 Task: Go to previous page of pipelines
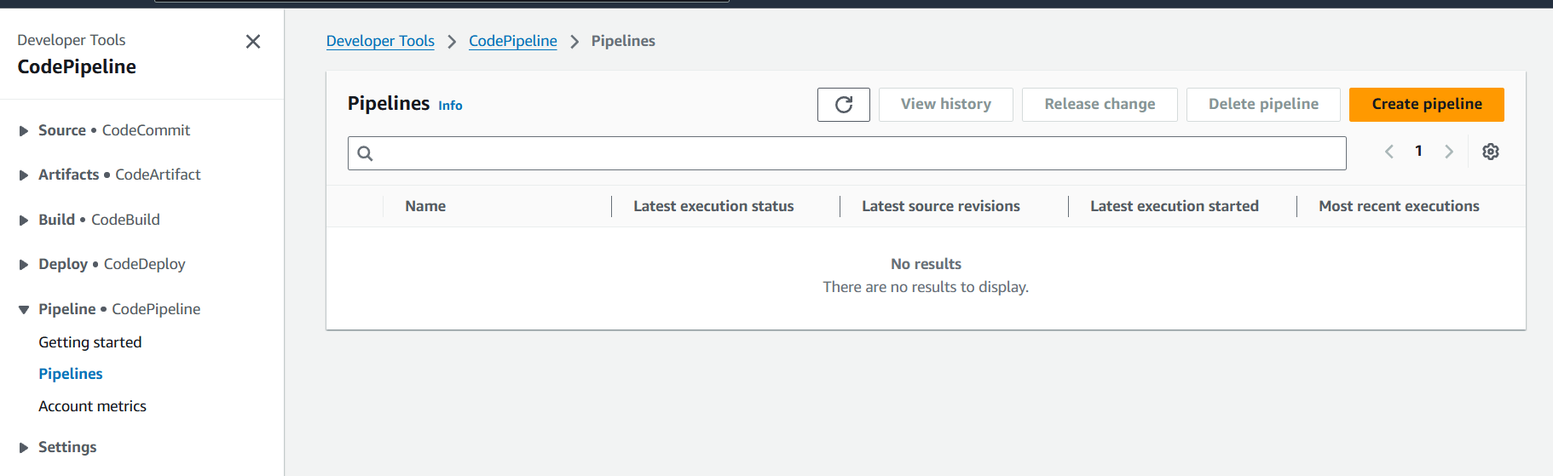pos(1389,152)
